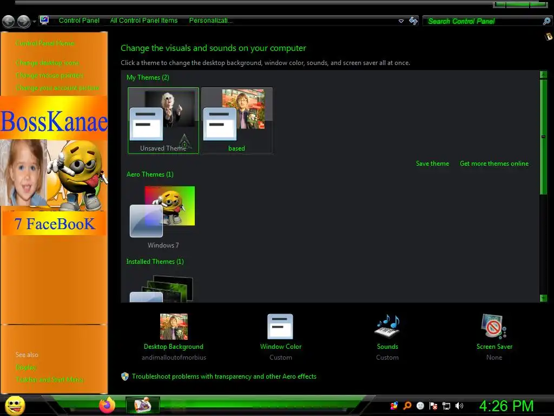
Task: Click the Personalization taskbar button
Action: pos(143,405)
